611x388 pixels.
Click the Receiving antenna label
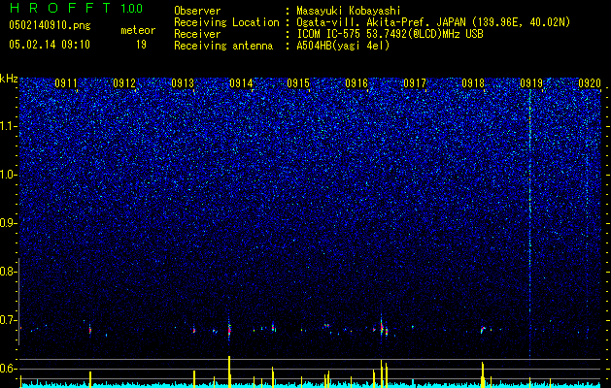click(x=223, y=46)
